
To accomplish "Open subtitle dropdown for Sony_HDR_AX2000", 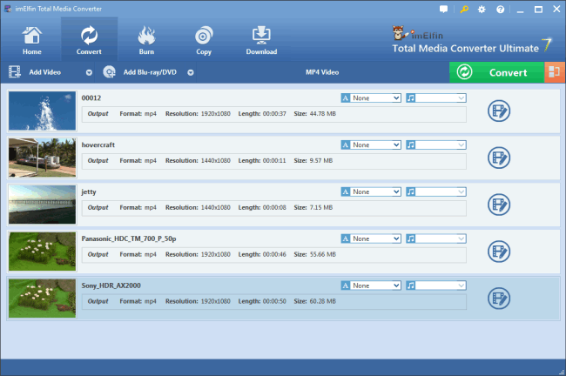I will point(371,285).
